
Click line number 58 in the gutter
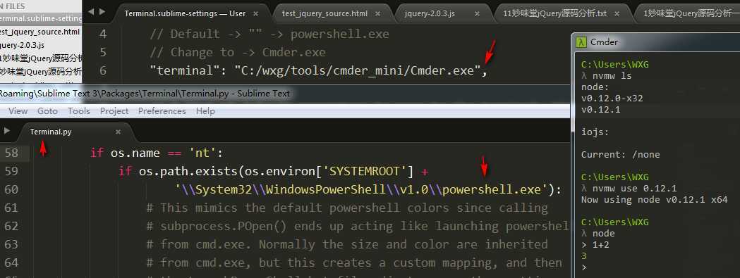click(11, 153)
